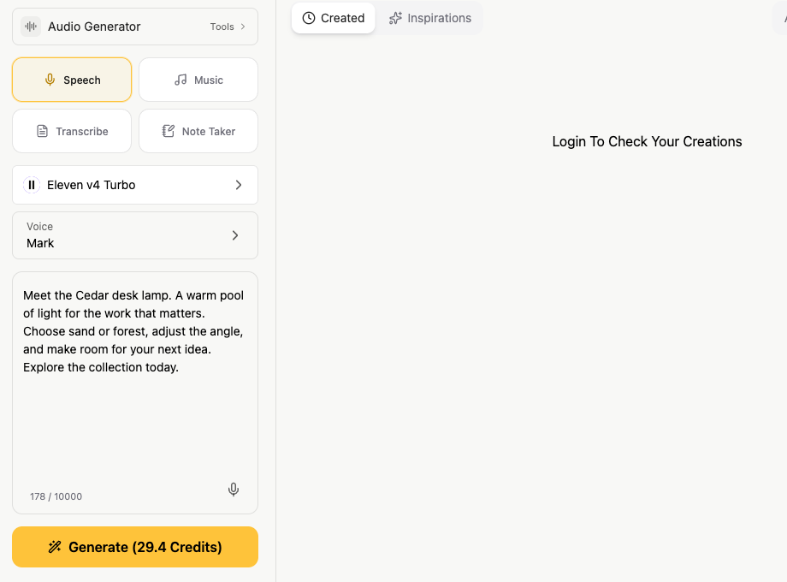Viewport: 787px width, 582px height.
Task: Switch to Transcribe mode
Action: [x=72, y=131]
